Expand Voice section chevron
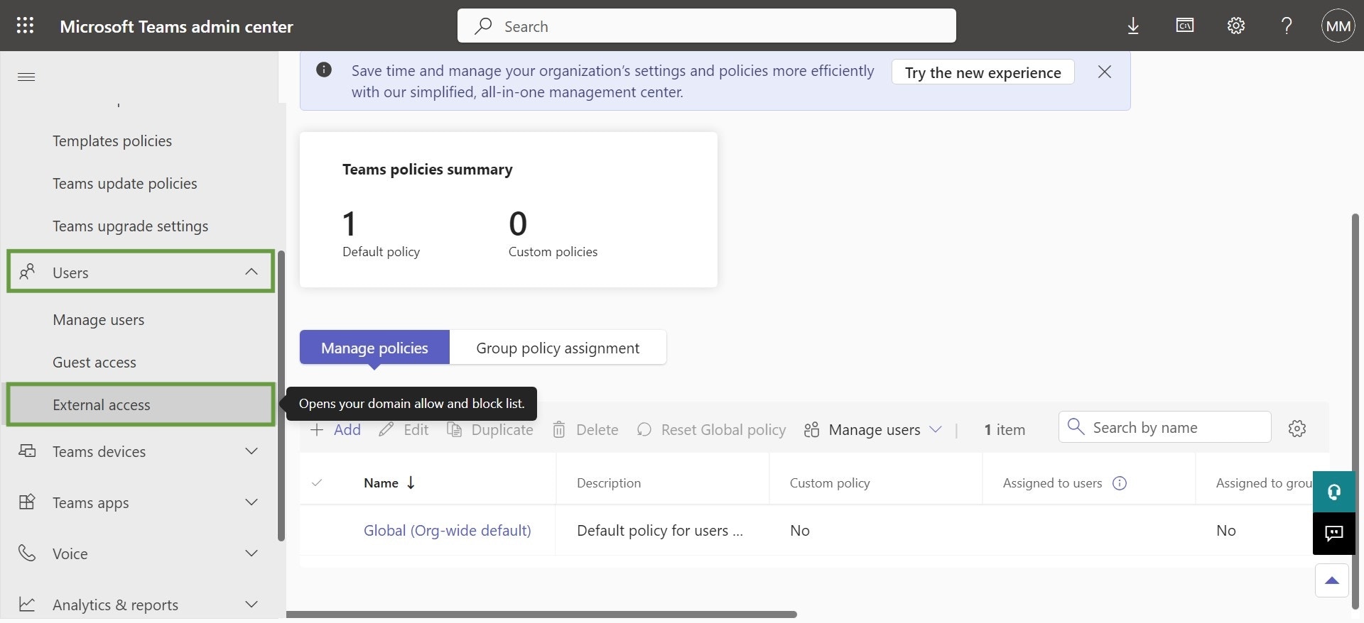The height and width of the screenshot is (623, 1364). (251, 553)
